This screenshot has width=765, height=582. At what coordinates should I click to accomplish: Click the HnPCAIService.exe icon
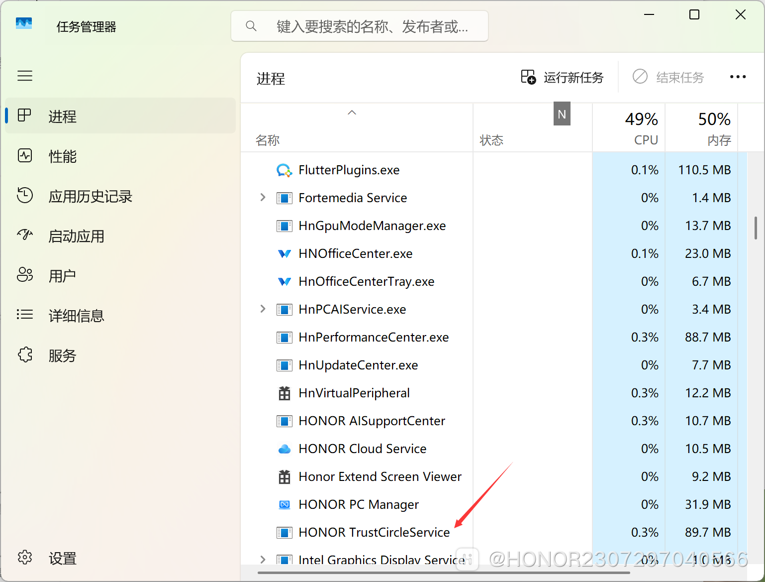[x=284, y=310]
